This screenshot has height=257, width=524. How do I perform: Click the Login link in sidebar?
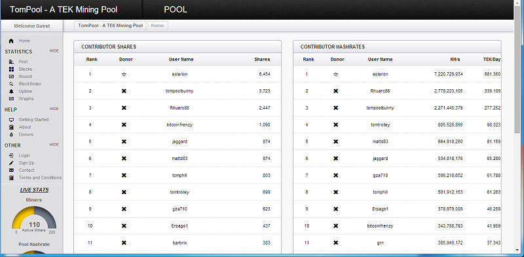24,155
